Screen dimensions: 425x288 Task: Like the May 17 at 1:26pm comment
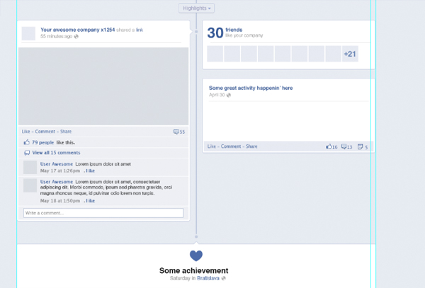(x=90, y=171)
